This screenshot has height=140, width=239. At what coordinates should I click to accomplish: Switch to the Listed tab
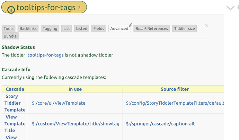tap(82, 28)
